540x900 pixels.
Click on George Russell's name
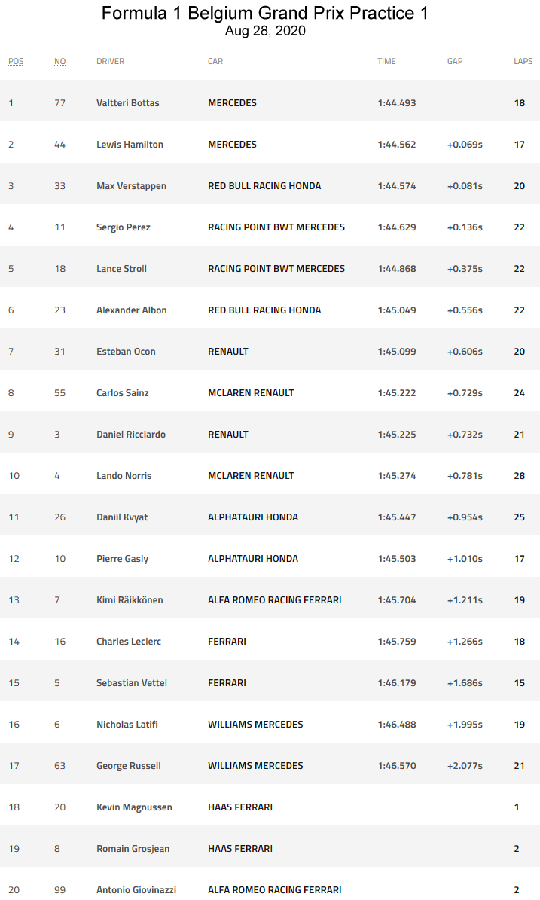[x=129, y=766]
